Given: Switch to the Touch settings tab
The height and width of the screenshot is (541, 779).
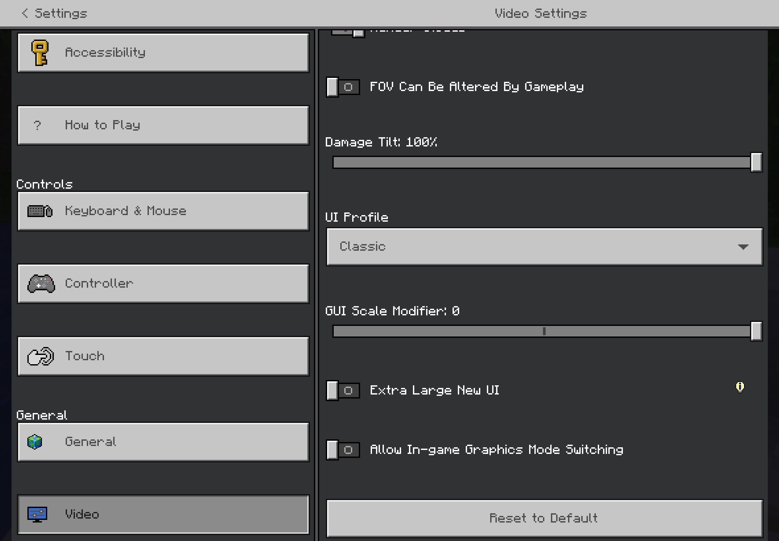Looking at the screenshot, I should 163,356.
